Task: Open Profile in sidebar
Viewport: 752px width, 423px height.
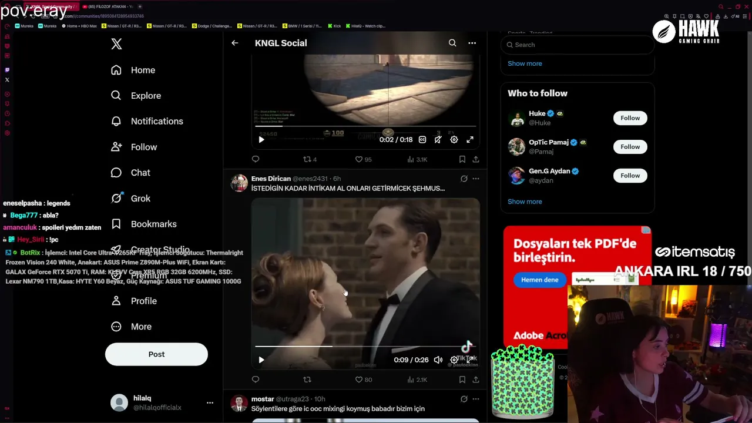Action: 134,301
